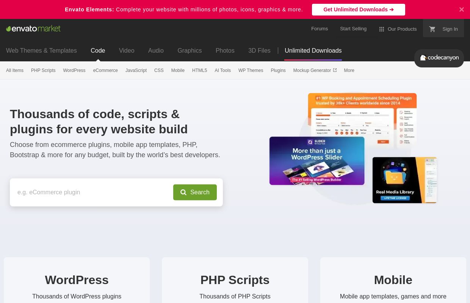Switch to the Video tab
The width and height of the screenshot is (470, 303).
pos(127,50)
